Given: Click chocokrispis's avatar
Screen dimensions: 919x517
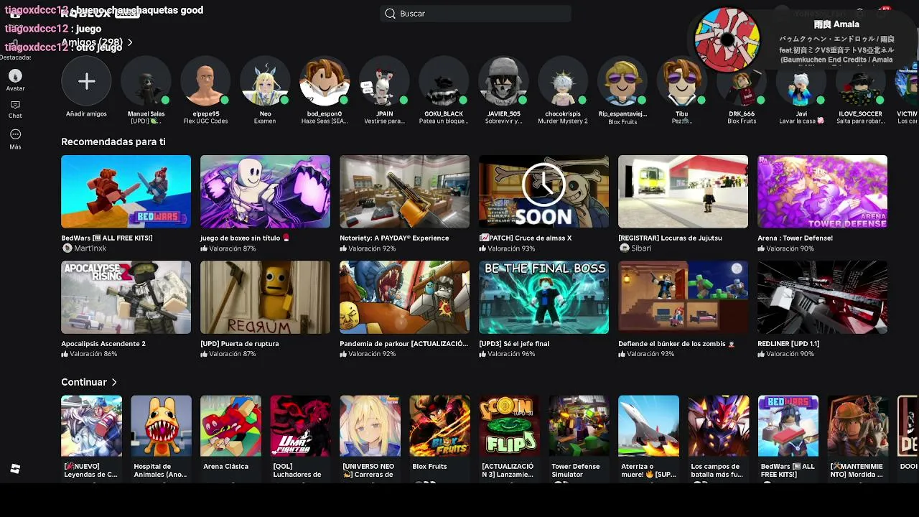Looking at the screenshot, I should (563, 81).
